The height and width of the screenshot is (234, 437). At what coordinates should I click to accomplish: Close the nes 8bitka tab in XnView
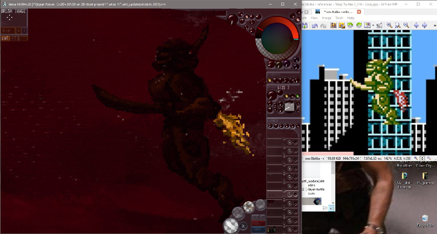[359, 12]
